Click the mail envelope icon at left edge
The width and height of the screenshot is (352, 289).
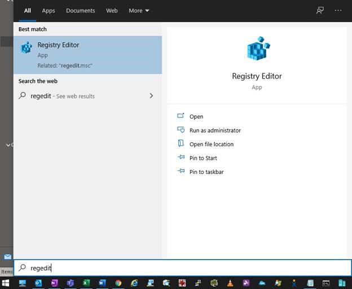click(x=8, y=257)
